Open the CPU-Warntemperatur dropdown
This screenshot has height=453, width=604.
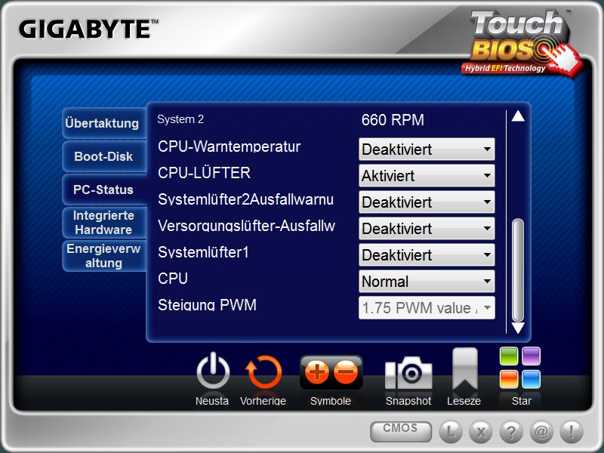pos(427,149)
